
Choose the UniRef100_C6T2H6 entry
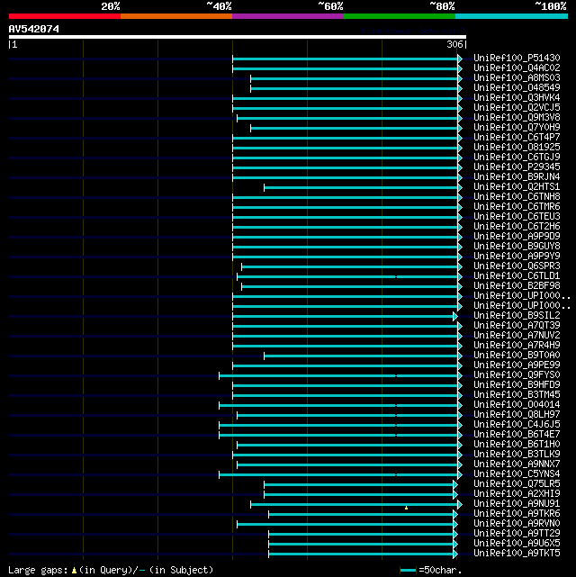click(x=517, y=227)
